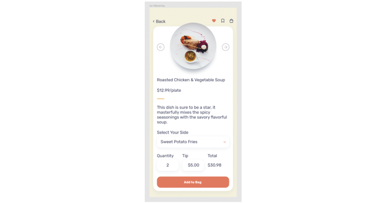Viewport: 386px width, 203px height.
Task: Select the no-Hierarchy frame label
Action: point(157,6)
